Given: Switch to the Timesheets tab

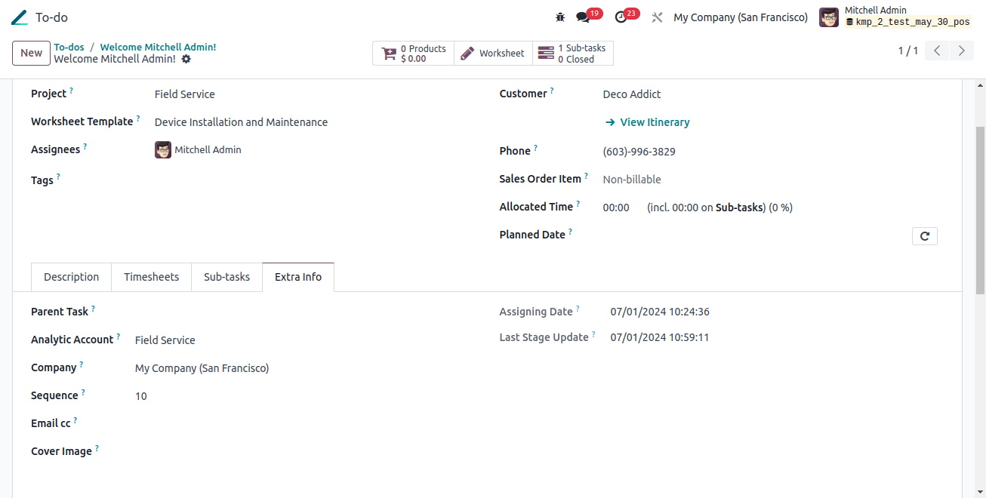Looking at the screenshot, I should [151, 277].
